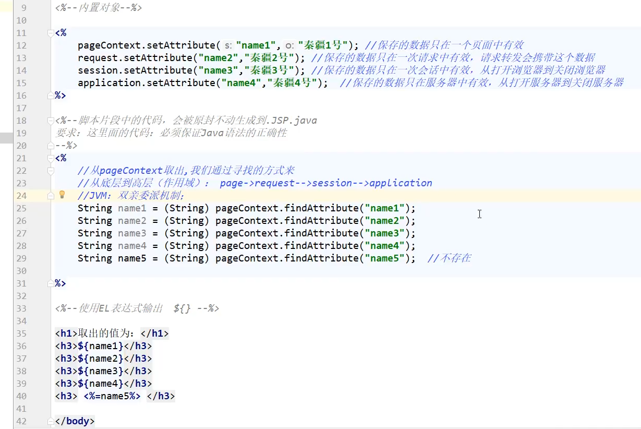641x429 pixels.
Task: Click gutter line number 33
Action: pos(21,308)
